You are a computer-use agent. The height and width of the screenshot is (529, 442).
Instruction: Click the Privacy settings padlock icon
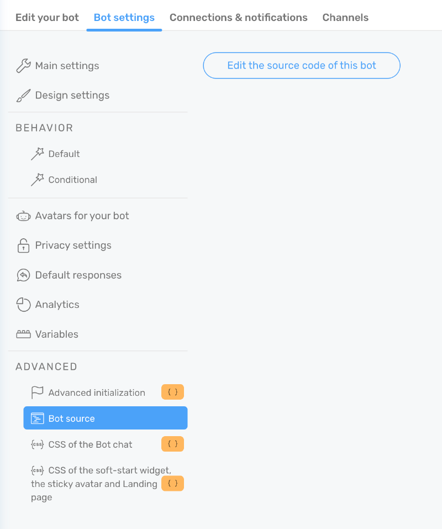23,245
